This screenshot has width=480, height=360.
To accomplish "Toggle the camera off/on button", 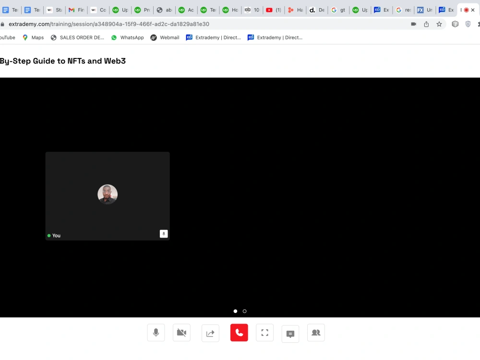I will click(x=181, y=333).
